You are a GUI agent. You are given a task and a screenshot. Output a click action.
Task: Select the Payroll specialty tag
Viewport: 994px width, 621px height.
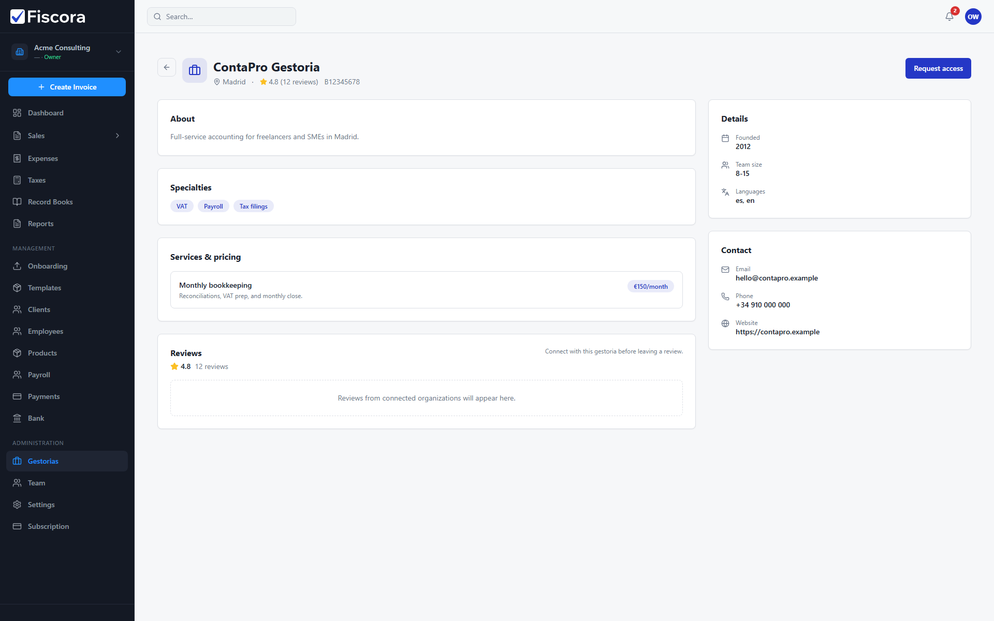coord(213,206)
